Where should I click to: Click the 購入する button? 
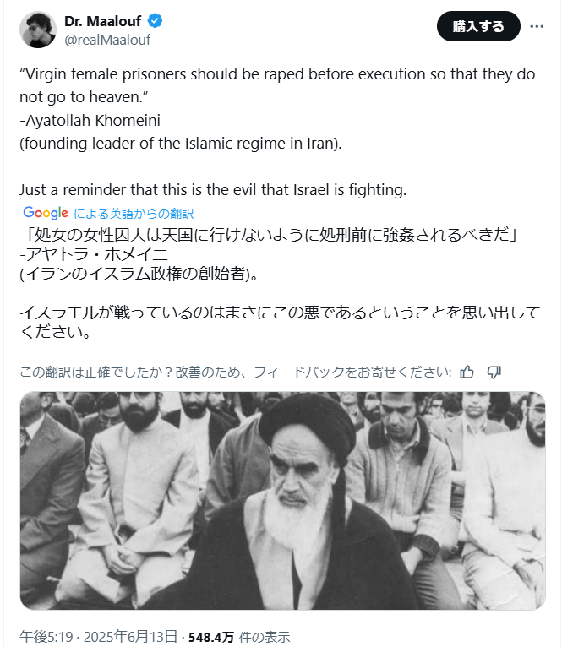478,26
